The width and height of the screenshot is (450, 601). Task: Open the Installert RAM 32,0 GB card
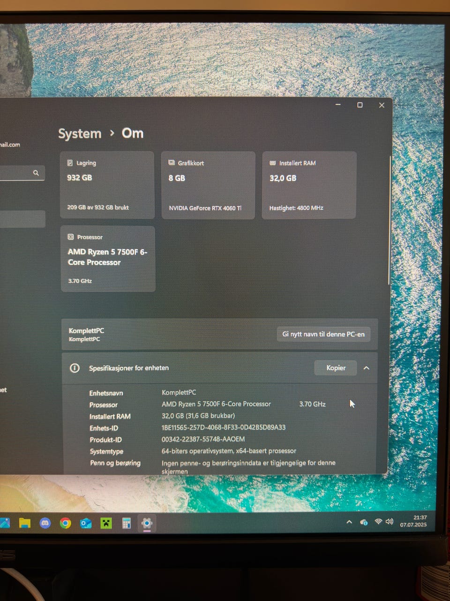coord(309,185)
